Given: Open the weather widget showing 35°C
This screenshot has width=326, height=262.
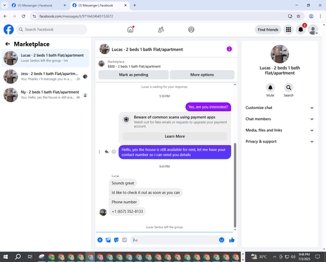Looking at the screenshot, I should [259, 257].
